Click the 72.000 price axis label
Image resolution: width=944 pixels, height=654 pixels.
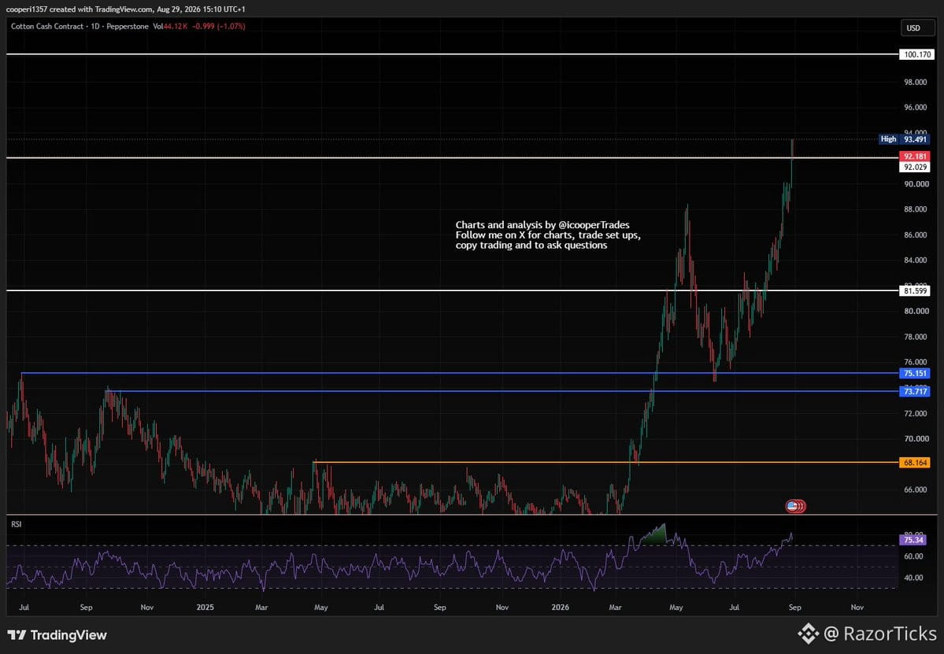(x=916, y=413)
